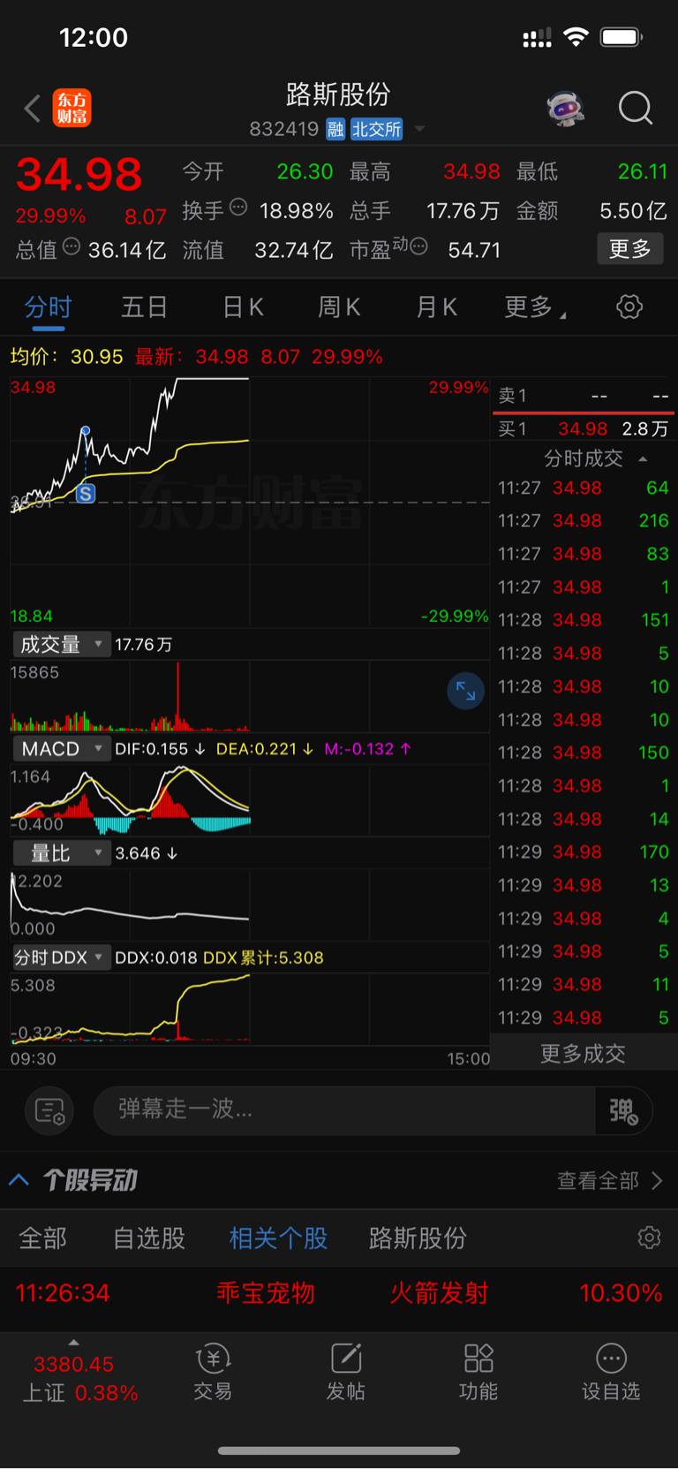Screen dimensions: 678x1469
Task: Open the MACD indicator dropdown
Action: [x=61, y=749]
